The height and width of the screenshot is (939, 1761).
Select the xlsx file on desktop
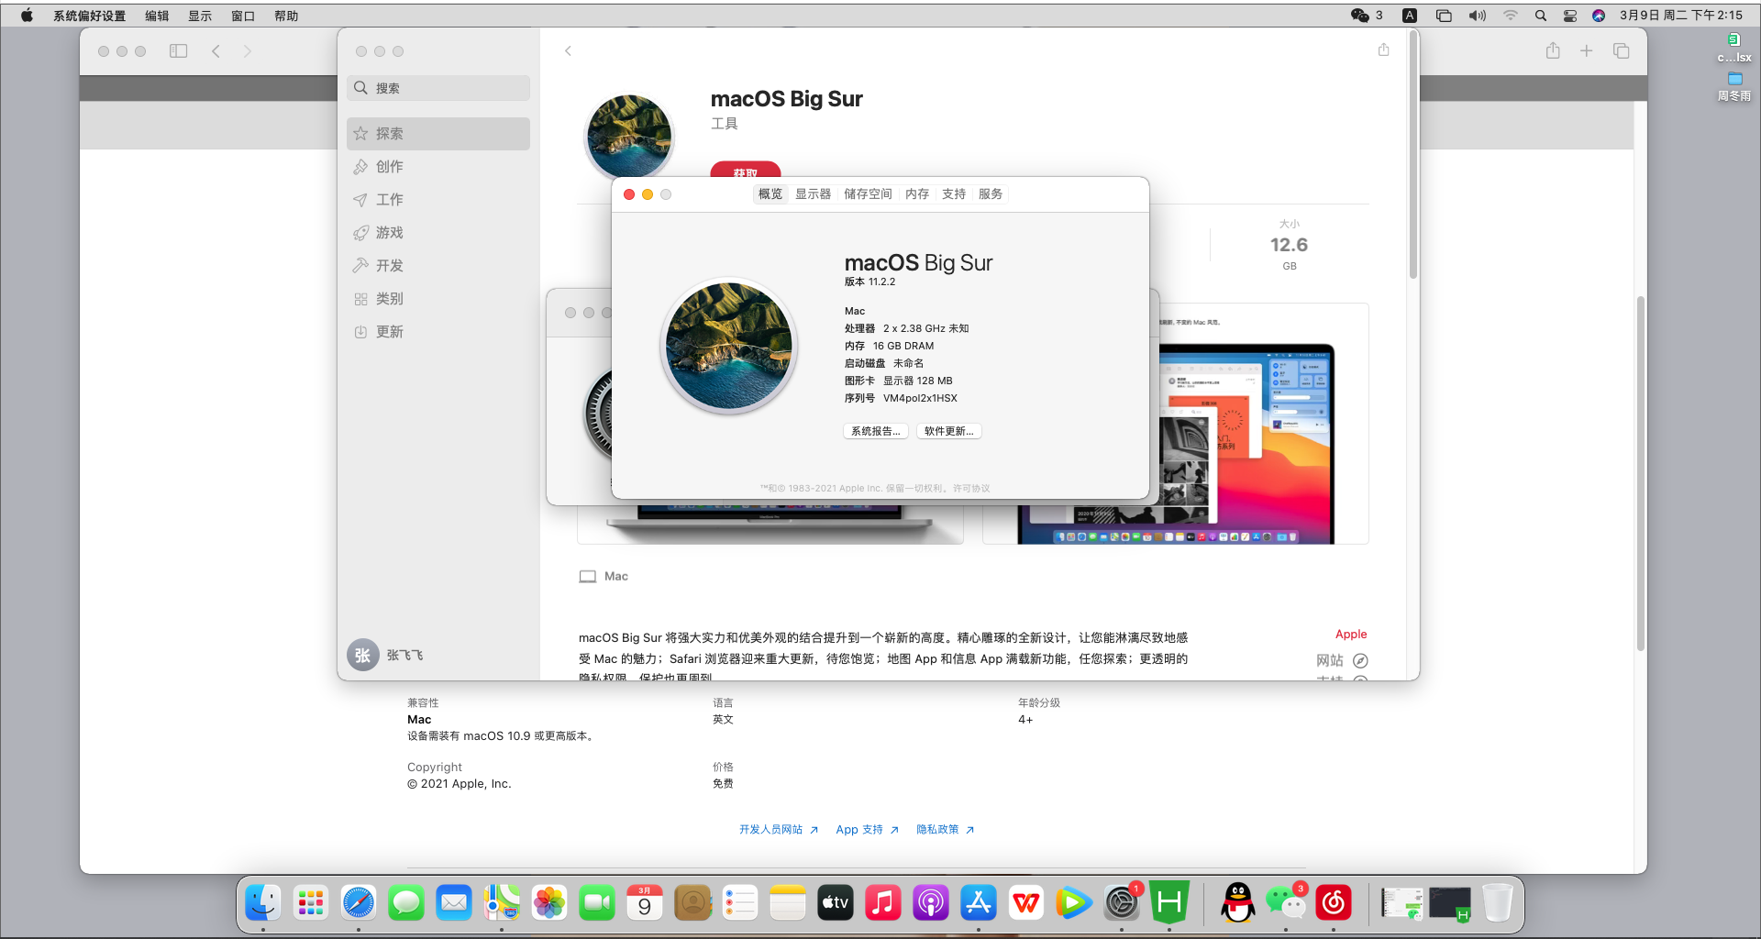(1733, 48)
